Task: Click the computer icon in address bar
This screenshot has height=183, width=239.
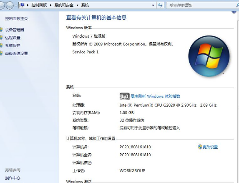Action: [x=22, y=5]
